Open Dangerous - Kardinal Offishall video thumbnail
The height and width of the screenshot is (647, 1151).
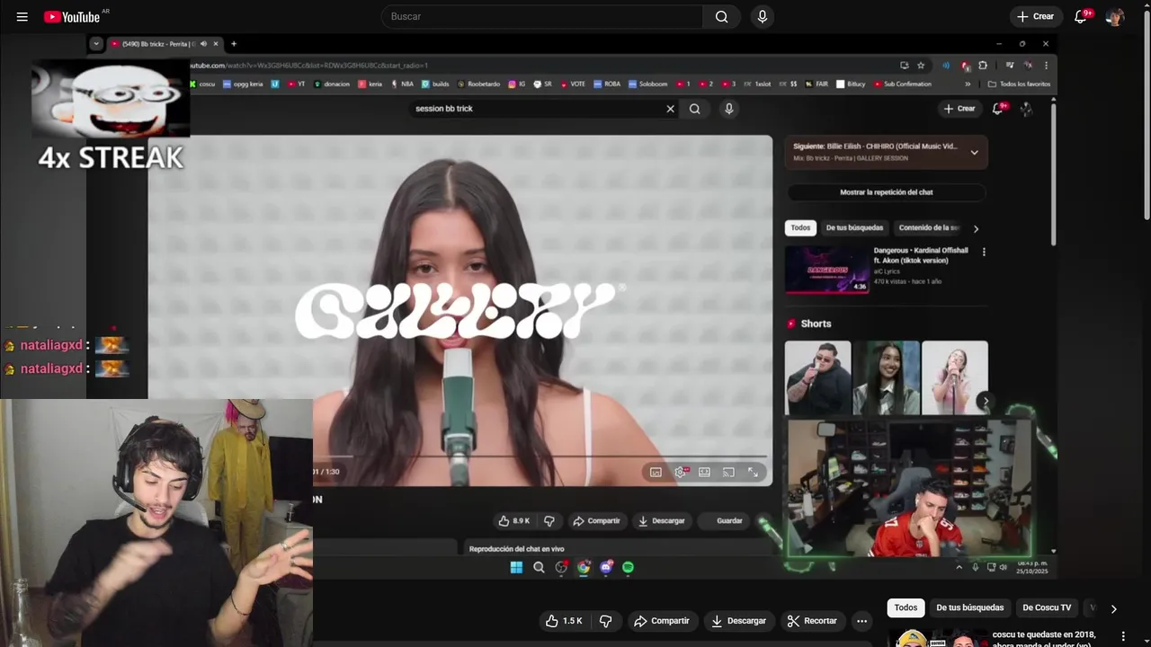tap(827, 270)
